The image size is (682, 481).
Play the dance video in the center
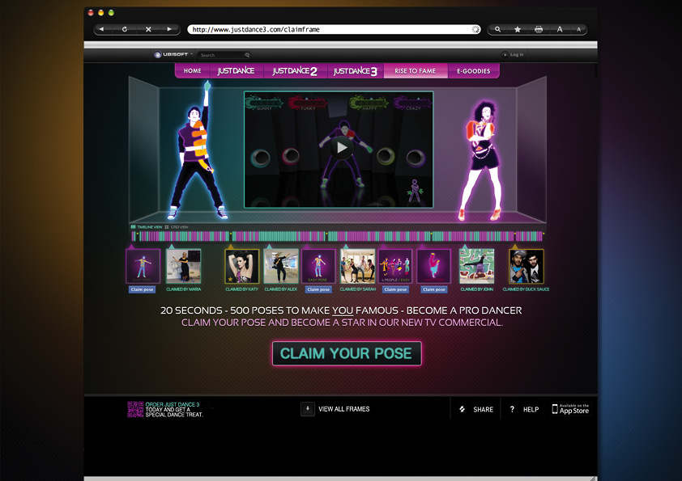coord(341,147)
